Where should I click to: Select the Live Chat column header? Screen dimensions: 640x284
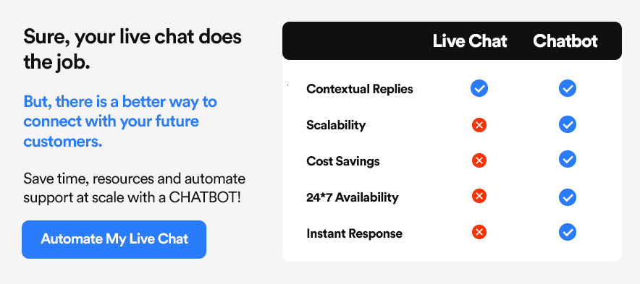470,41
